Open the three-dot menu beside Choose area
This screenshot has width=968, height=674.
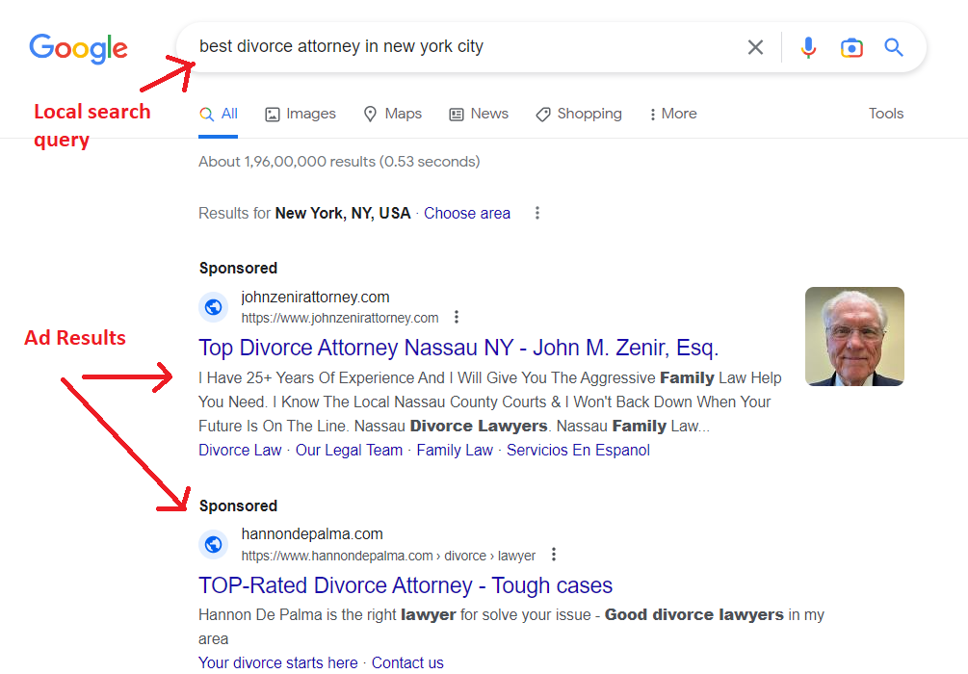tap(537, 213)
